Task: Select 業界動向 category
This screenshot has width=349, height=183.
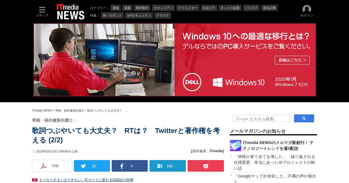Action: click(142, 8)
